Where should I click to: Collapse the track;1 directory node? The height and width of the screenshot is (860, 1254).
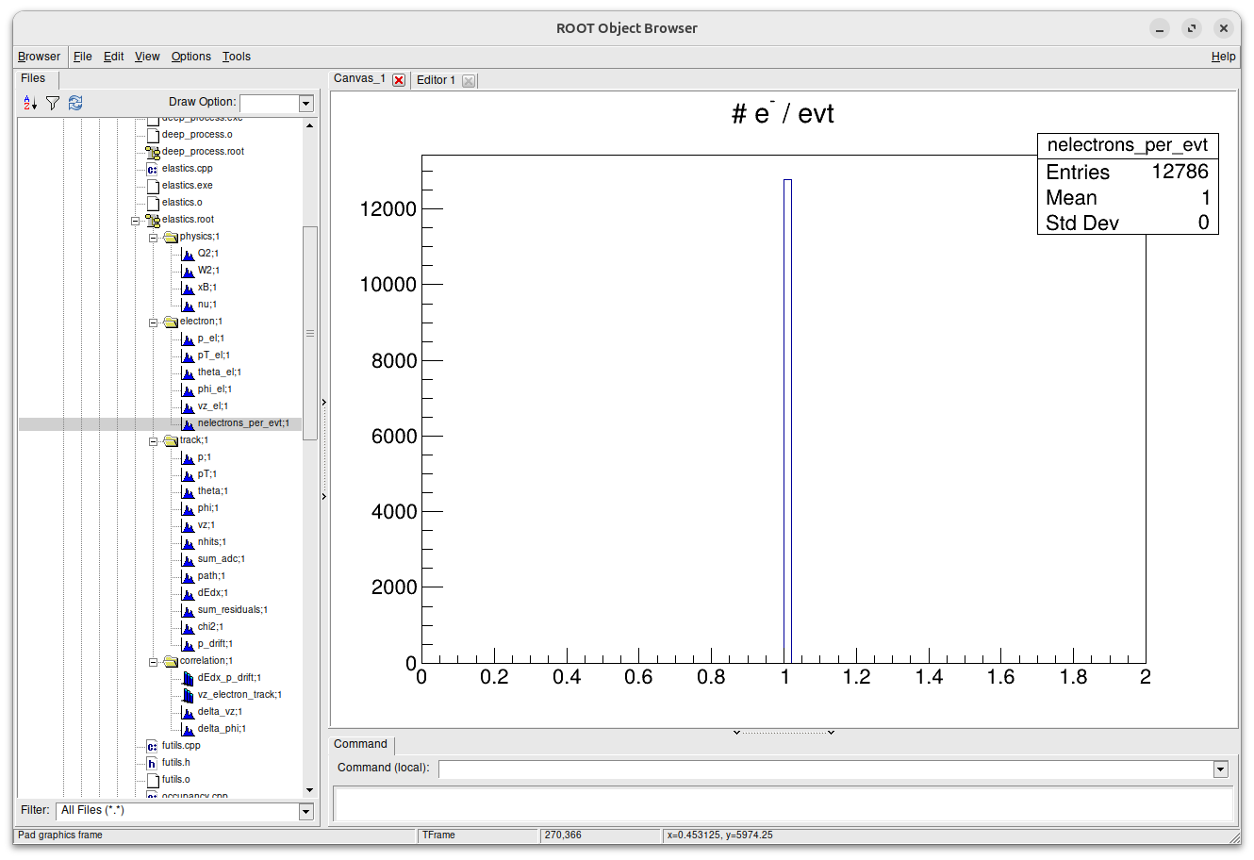coord(153,441)
